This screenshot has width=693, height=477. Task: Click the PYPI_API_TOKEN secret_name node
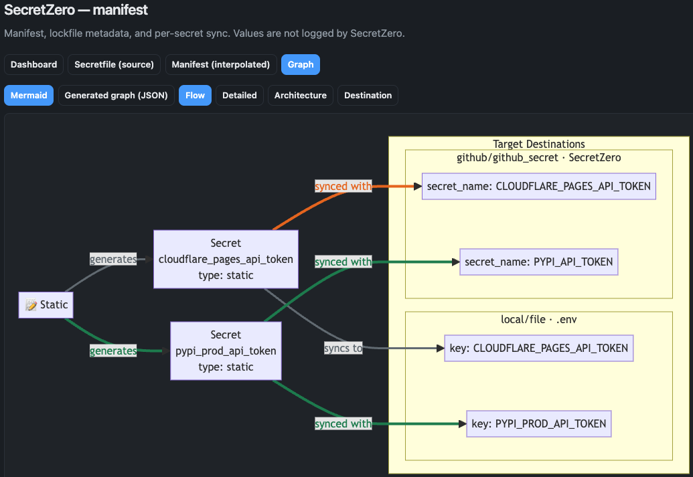[538, 262]
